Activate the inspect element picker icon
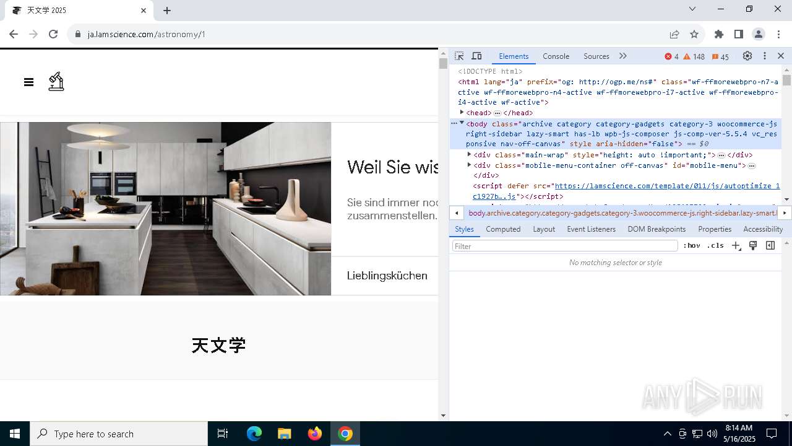The image size is (792, 446). [x=459, y=56]
